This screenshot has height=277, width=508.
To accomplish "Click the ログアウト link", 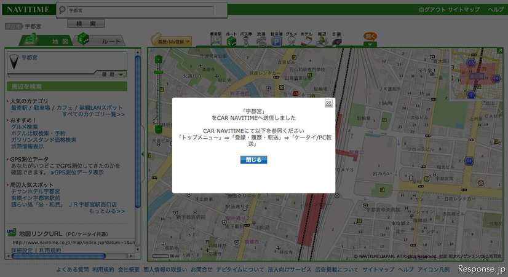I will coord(432,10).
